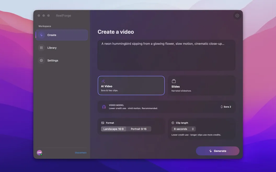Open settings via top-right gear icon
Viewport: 276px width, 172px height.
[x=237, y=16]
